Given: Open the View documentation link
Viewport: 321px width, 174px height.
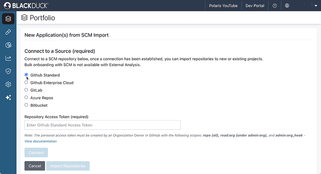Looking at the screenshot, I should pyautogui.click(x=40, y=141).
